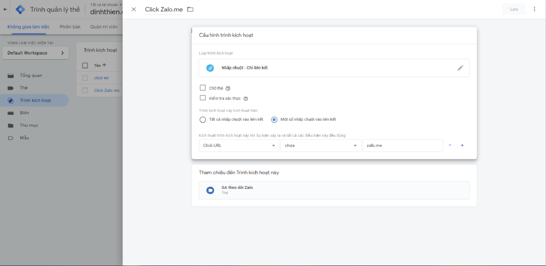This screenshot has width=546, height=266.
Task: Remove condition row with minus icon
Action: (x=450, y=145)
